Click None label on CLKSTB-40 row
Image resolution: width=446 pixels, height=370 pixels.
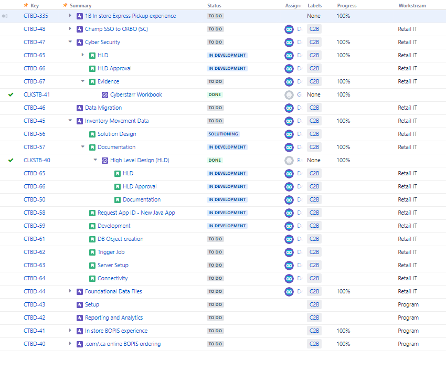tap(314, 161)
